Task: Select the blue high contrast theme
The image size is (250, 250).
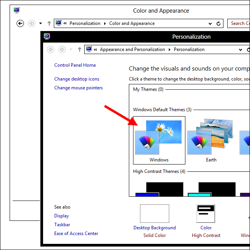Action: click(x=159, y=189)
